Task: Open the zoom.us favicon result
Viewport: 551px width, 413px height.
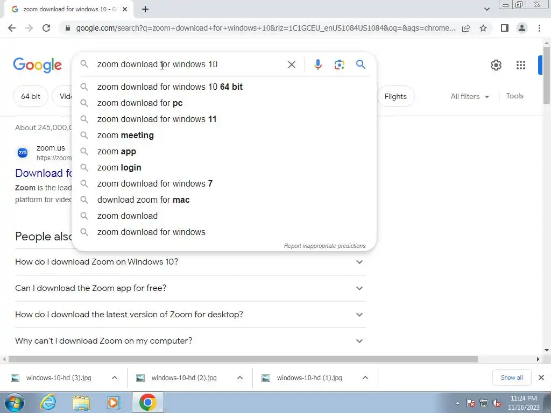Action: (x=23, y=152)
